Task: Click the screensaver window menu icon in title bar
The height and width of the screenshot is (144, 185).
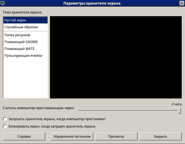Action: (x=3, y=3)
